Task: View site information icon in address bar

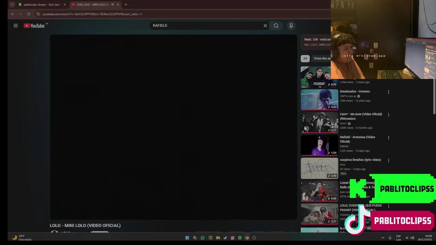Action: point(38,14)
